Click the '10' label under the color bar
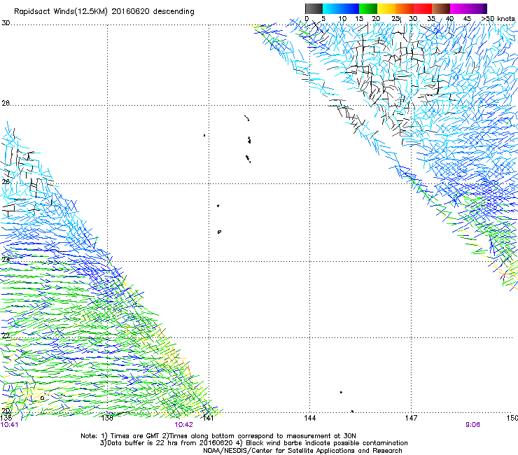This screenshot has height=455, width=518. pos(342,19)
